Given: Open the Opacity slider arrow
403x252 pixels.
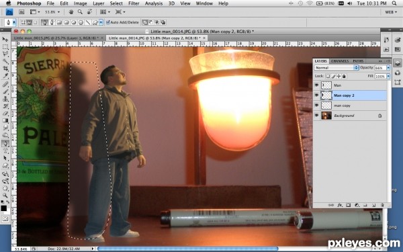Looking at the screenshot, I should (x=388, y=68).
